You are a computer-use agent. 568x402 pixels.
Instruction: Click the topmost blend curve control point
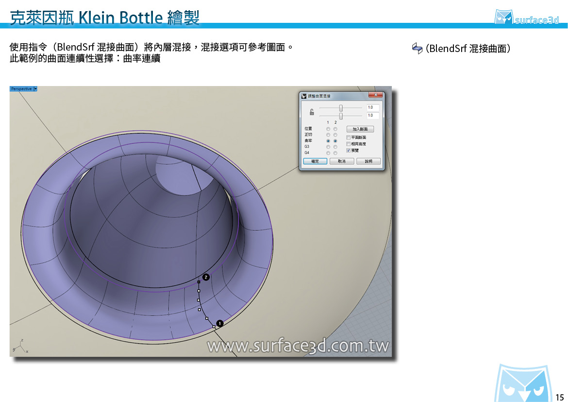199,282
